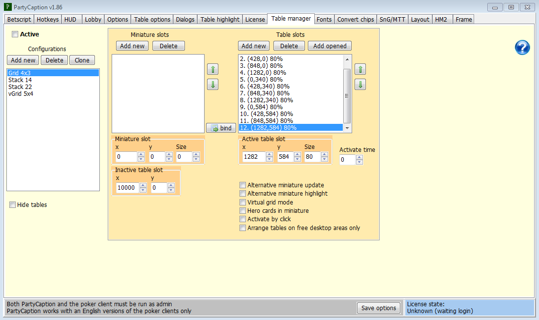539x320 pixels.
Task: Click Table slots scrollbar down arrow
Action: (x=347, y=128)
